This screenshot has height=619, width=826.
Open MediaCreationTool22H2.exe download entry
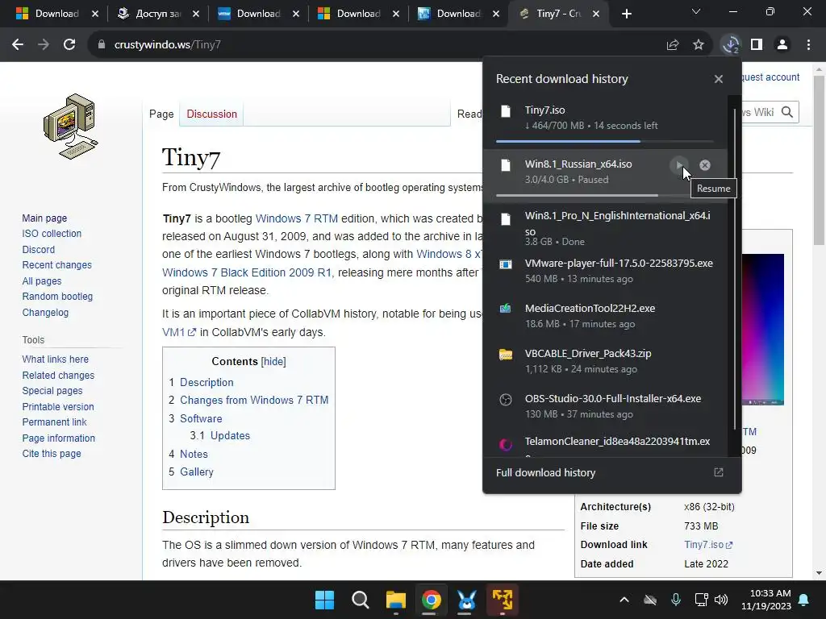(x=606, y=316)
